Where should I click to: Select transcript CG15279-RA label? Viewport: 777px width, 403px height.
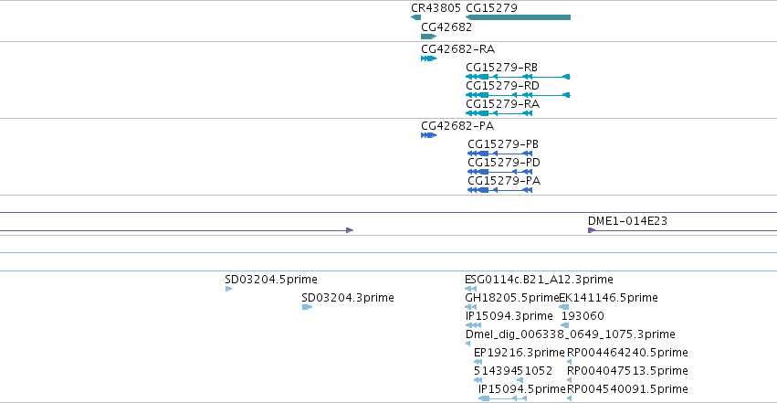click(502, 104)
